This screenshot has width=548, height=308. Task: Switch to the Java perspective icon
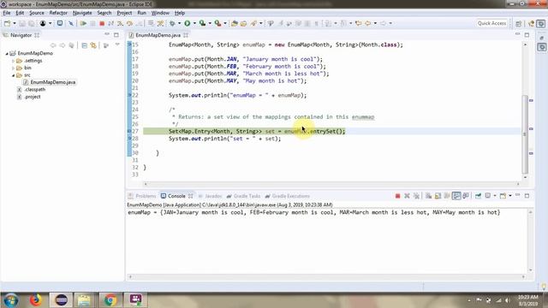pyautogui.click(x=532, y=23)
